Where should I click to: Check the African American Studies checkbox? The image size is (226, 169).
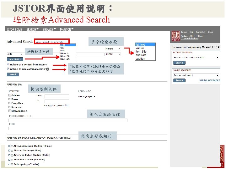point(12,146)
